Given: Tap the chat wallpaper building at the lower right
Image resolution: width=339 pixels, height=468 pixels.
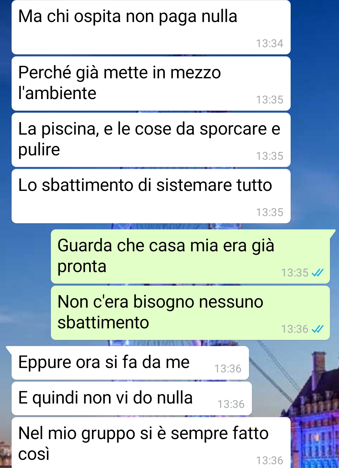Looking at the screenshot, I should click(315, 415).
